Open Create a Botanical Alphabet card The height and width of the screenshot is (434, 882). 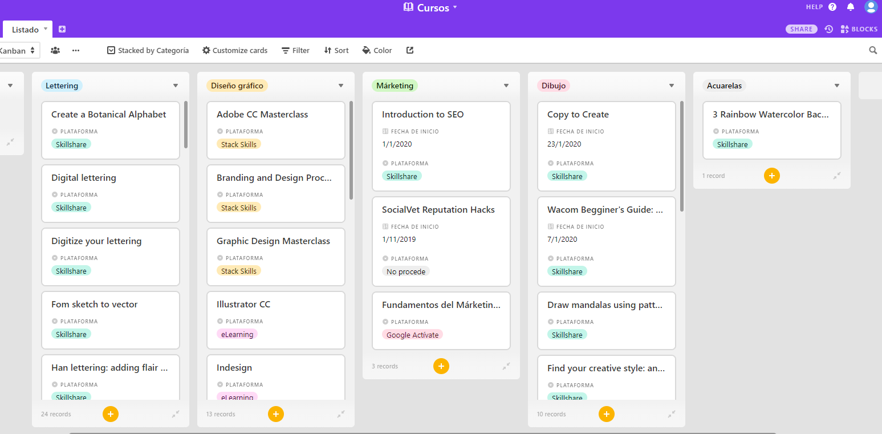click(111, 130)
